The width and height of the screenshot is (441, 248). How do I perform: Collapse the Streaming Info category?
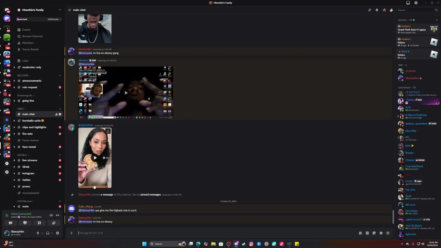pyautogui.click(x=26, y=95)
